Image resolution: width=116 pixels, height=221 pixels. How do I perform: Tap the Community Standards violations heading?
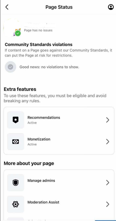(39, 45)
